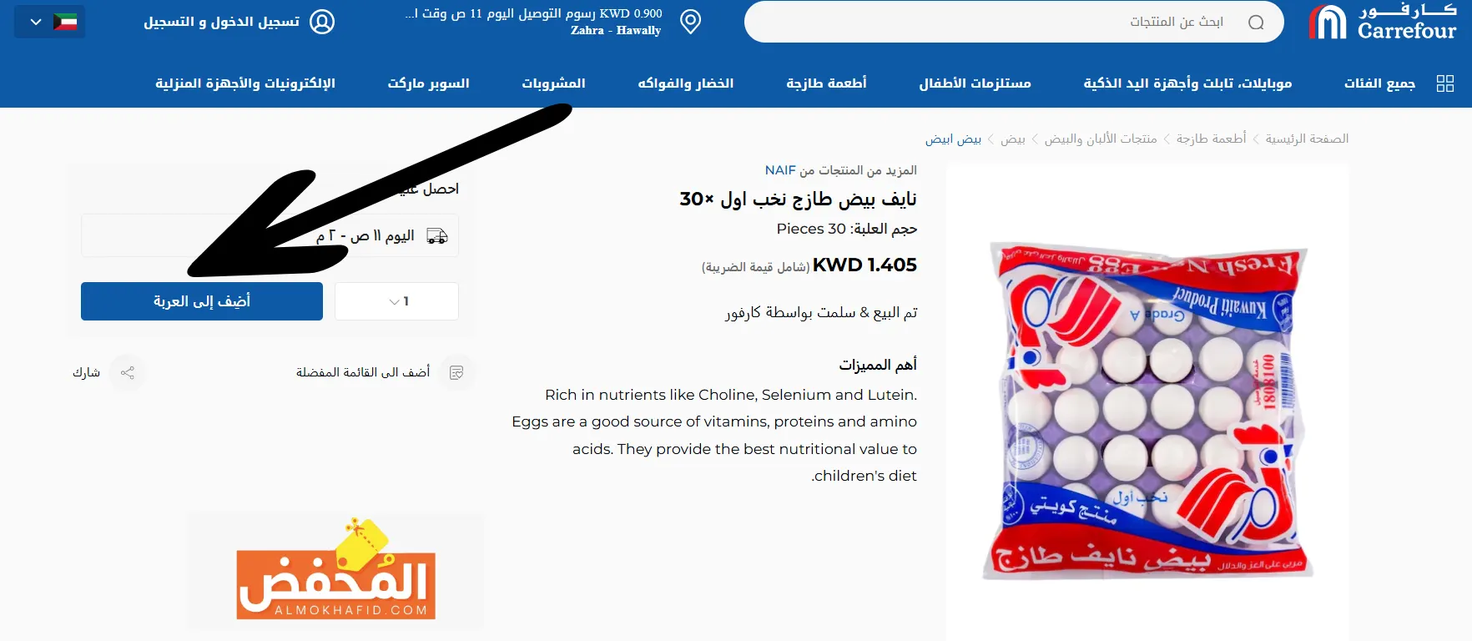Click the user account icon
1472x641 pixels.
pyautogui.click(x=322, y=22)
